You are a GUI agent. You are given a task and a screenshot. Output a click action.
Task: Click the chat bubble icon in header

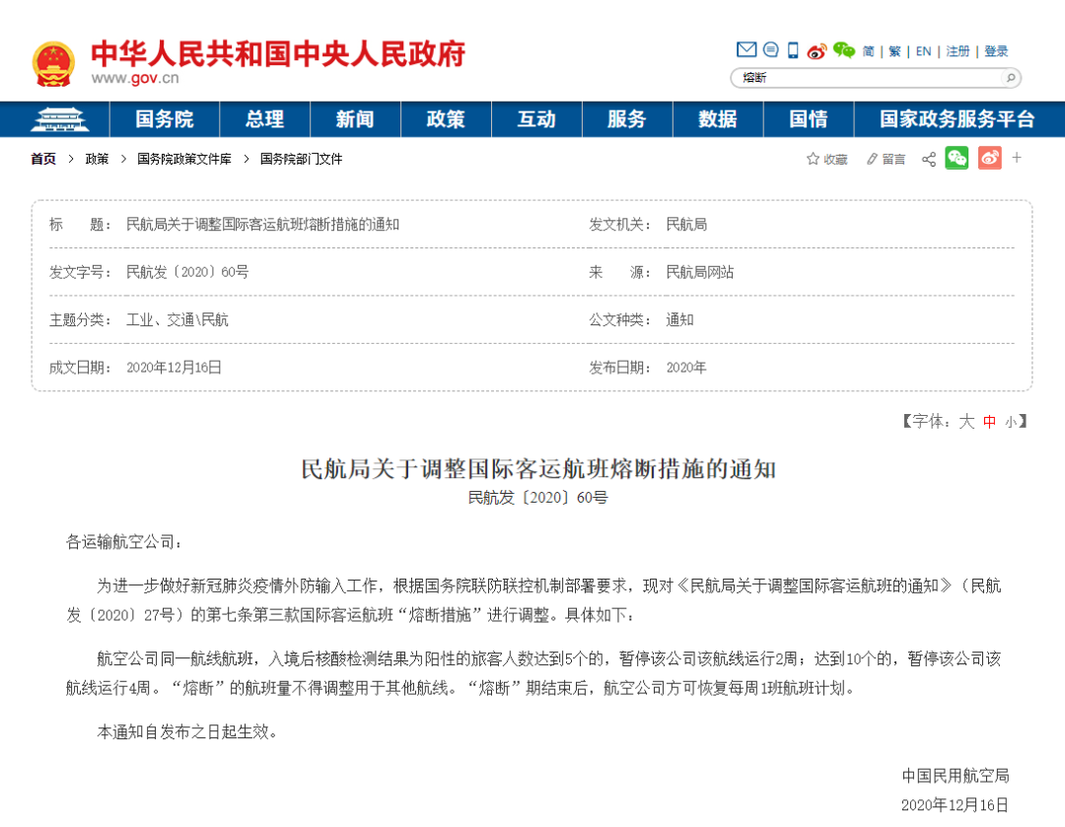click(771, 49)
